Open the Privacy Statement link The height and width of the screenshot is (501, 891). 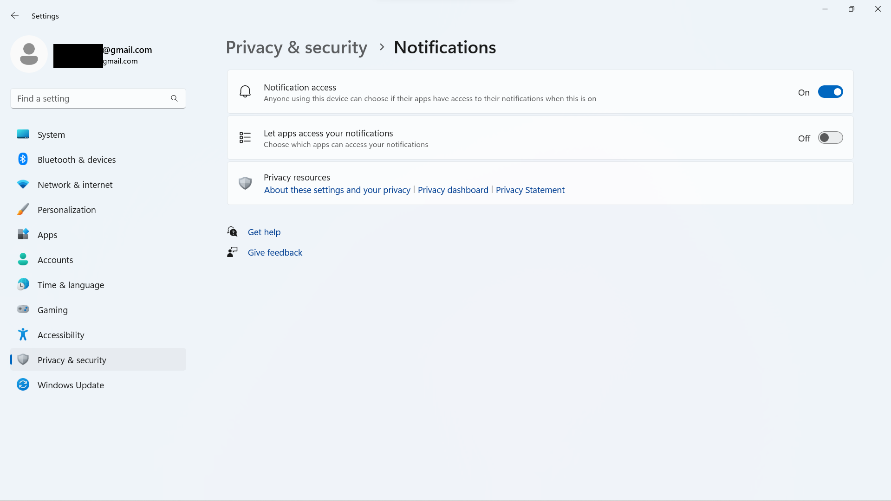530,190
